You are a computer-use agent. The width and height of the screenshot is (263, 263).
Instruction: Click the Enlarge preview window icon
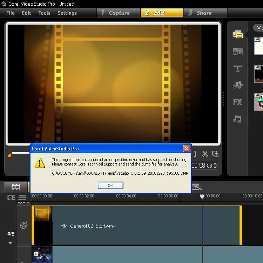point(215,154)
